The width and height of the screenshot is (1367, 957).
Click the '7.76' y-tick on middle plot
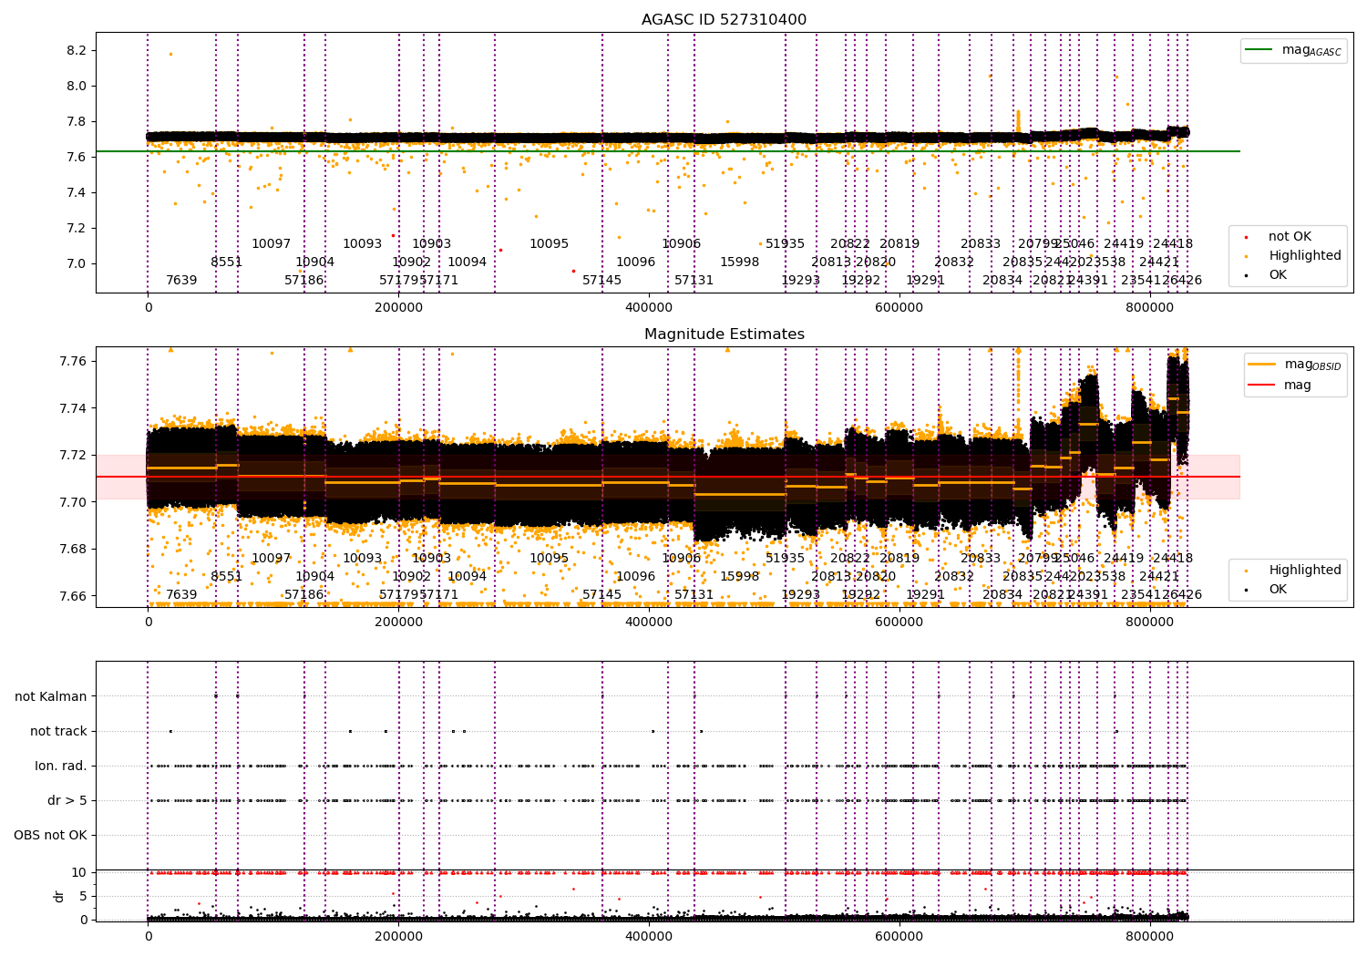pyautogui.click(x=73, y=361)
